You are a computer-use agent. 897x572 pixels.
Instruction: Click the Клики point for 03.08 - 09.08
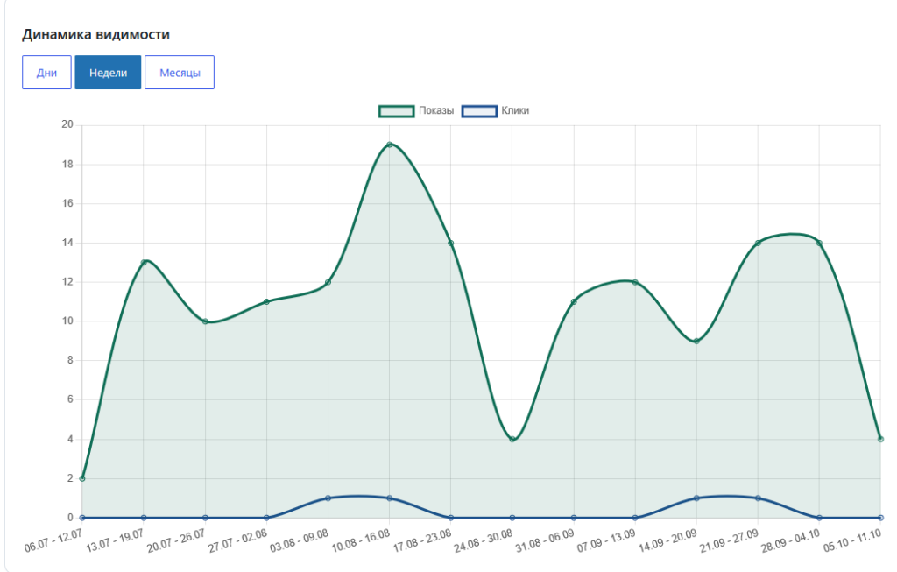coord(328,498)
